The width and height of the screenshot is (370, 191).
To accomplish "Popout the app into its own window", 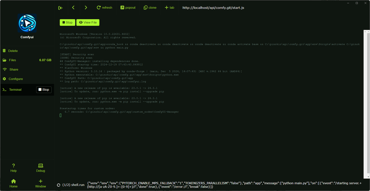I will pos(128,7).
